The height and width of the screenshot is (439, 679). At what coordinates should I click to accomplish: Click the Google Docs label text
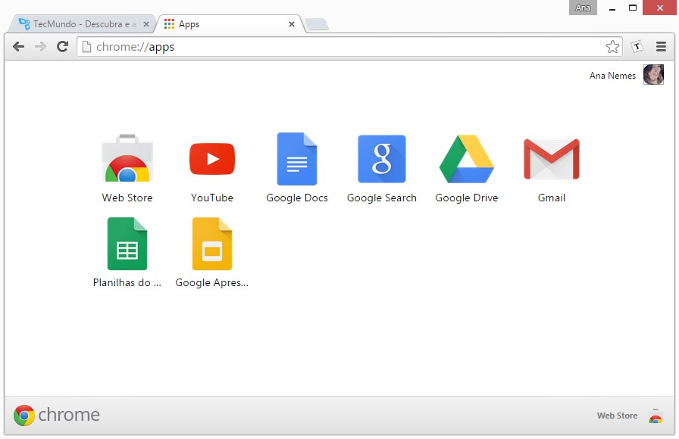297,198
